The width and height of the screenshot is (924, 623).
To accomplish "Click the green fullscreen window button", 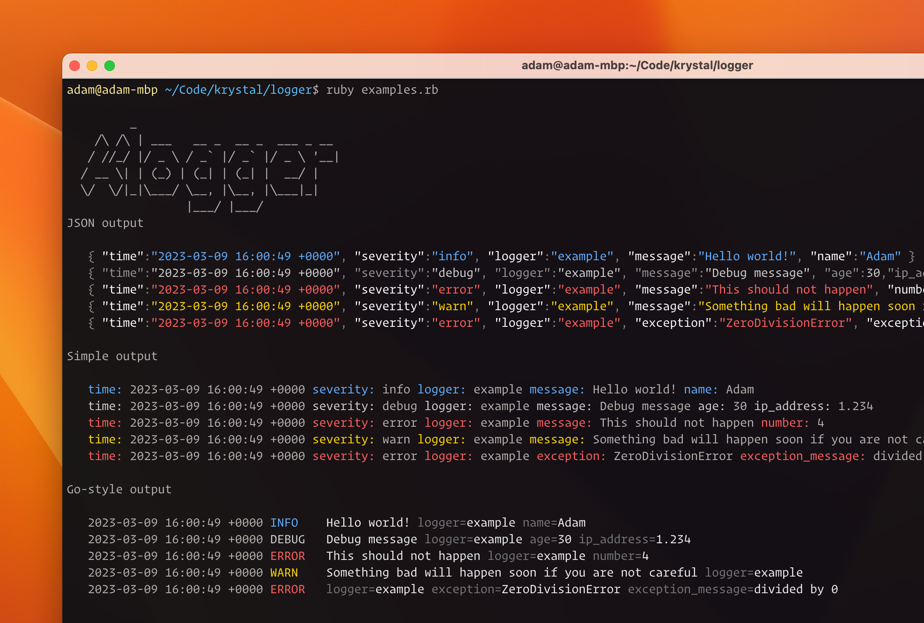I will 110,66.
